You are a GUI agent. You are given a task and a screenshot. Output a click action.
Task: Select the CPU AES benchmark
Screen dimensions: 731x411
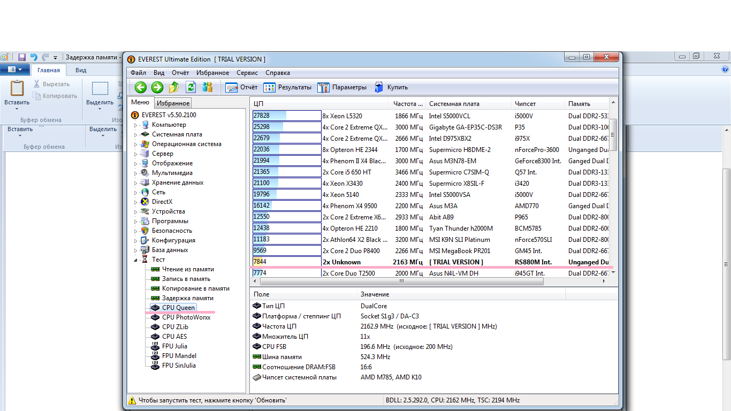pos(174,337)
